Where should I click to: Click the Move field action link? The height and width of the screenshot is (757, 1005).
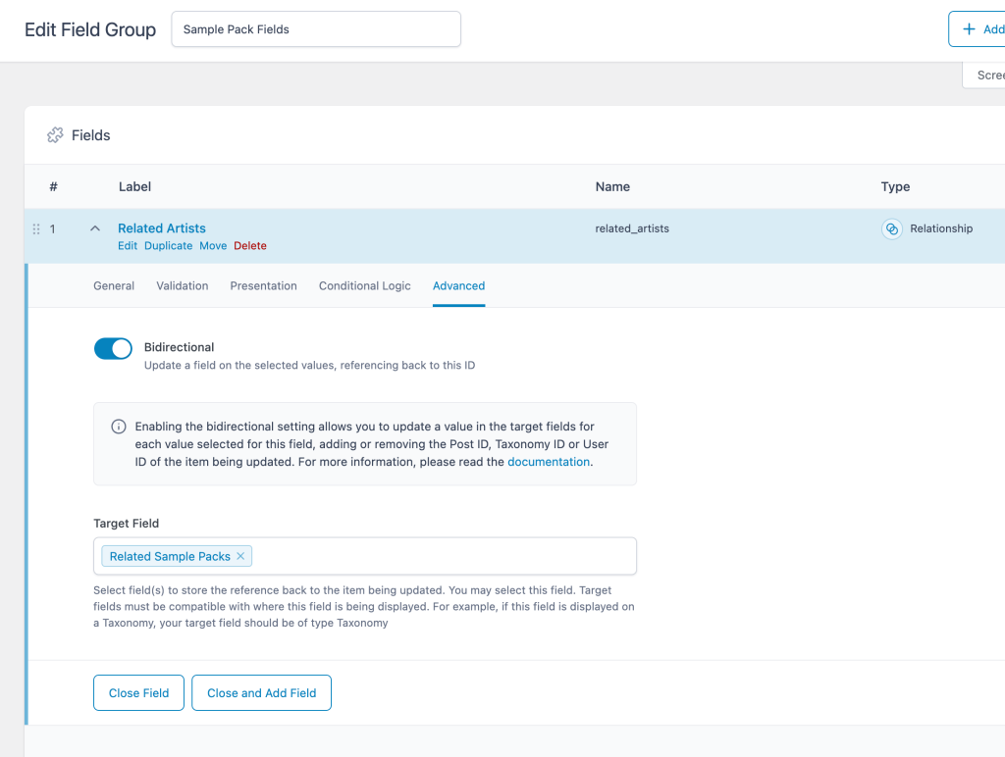(213, 246)
